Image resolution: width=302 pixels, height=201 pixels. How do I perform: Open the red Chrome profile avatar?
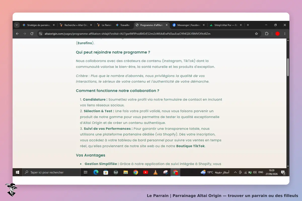277,34
